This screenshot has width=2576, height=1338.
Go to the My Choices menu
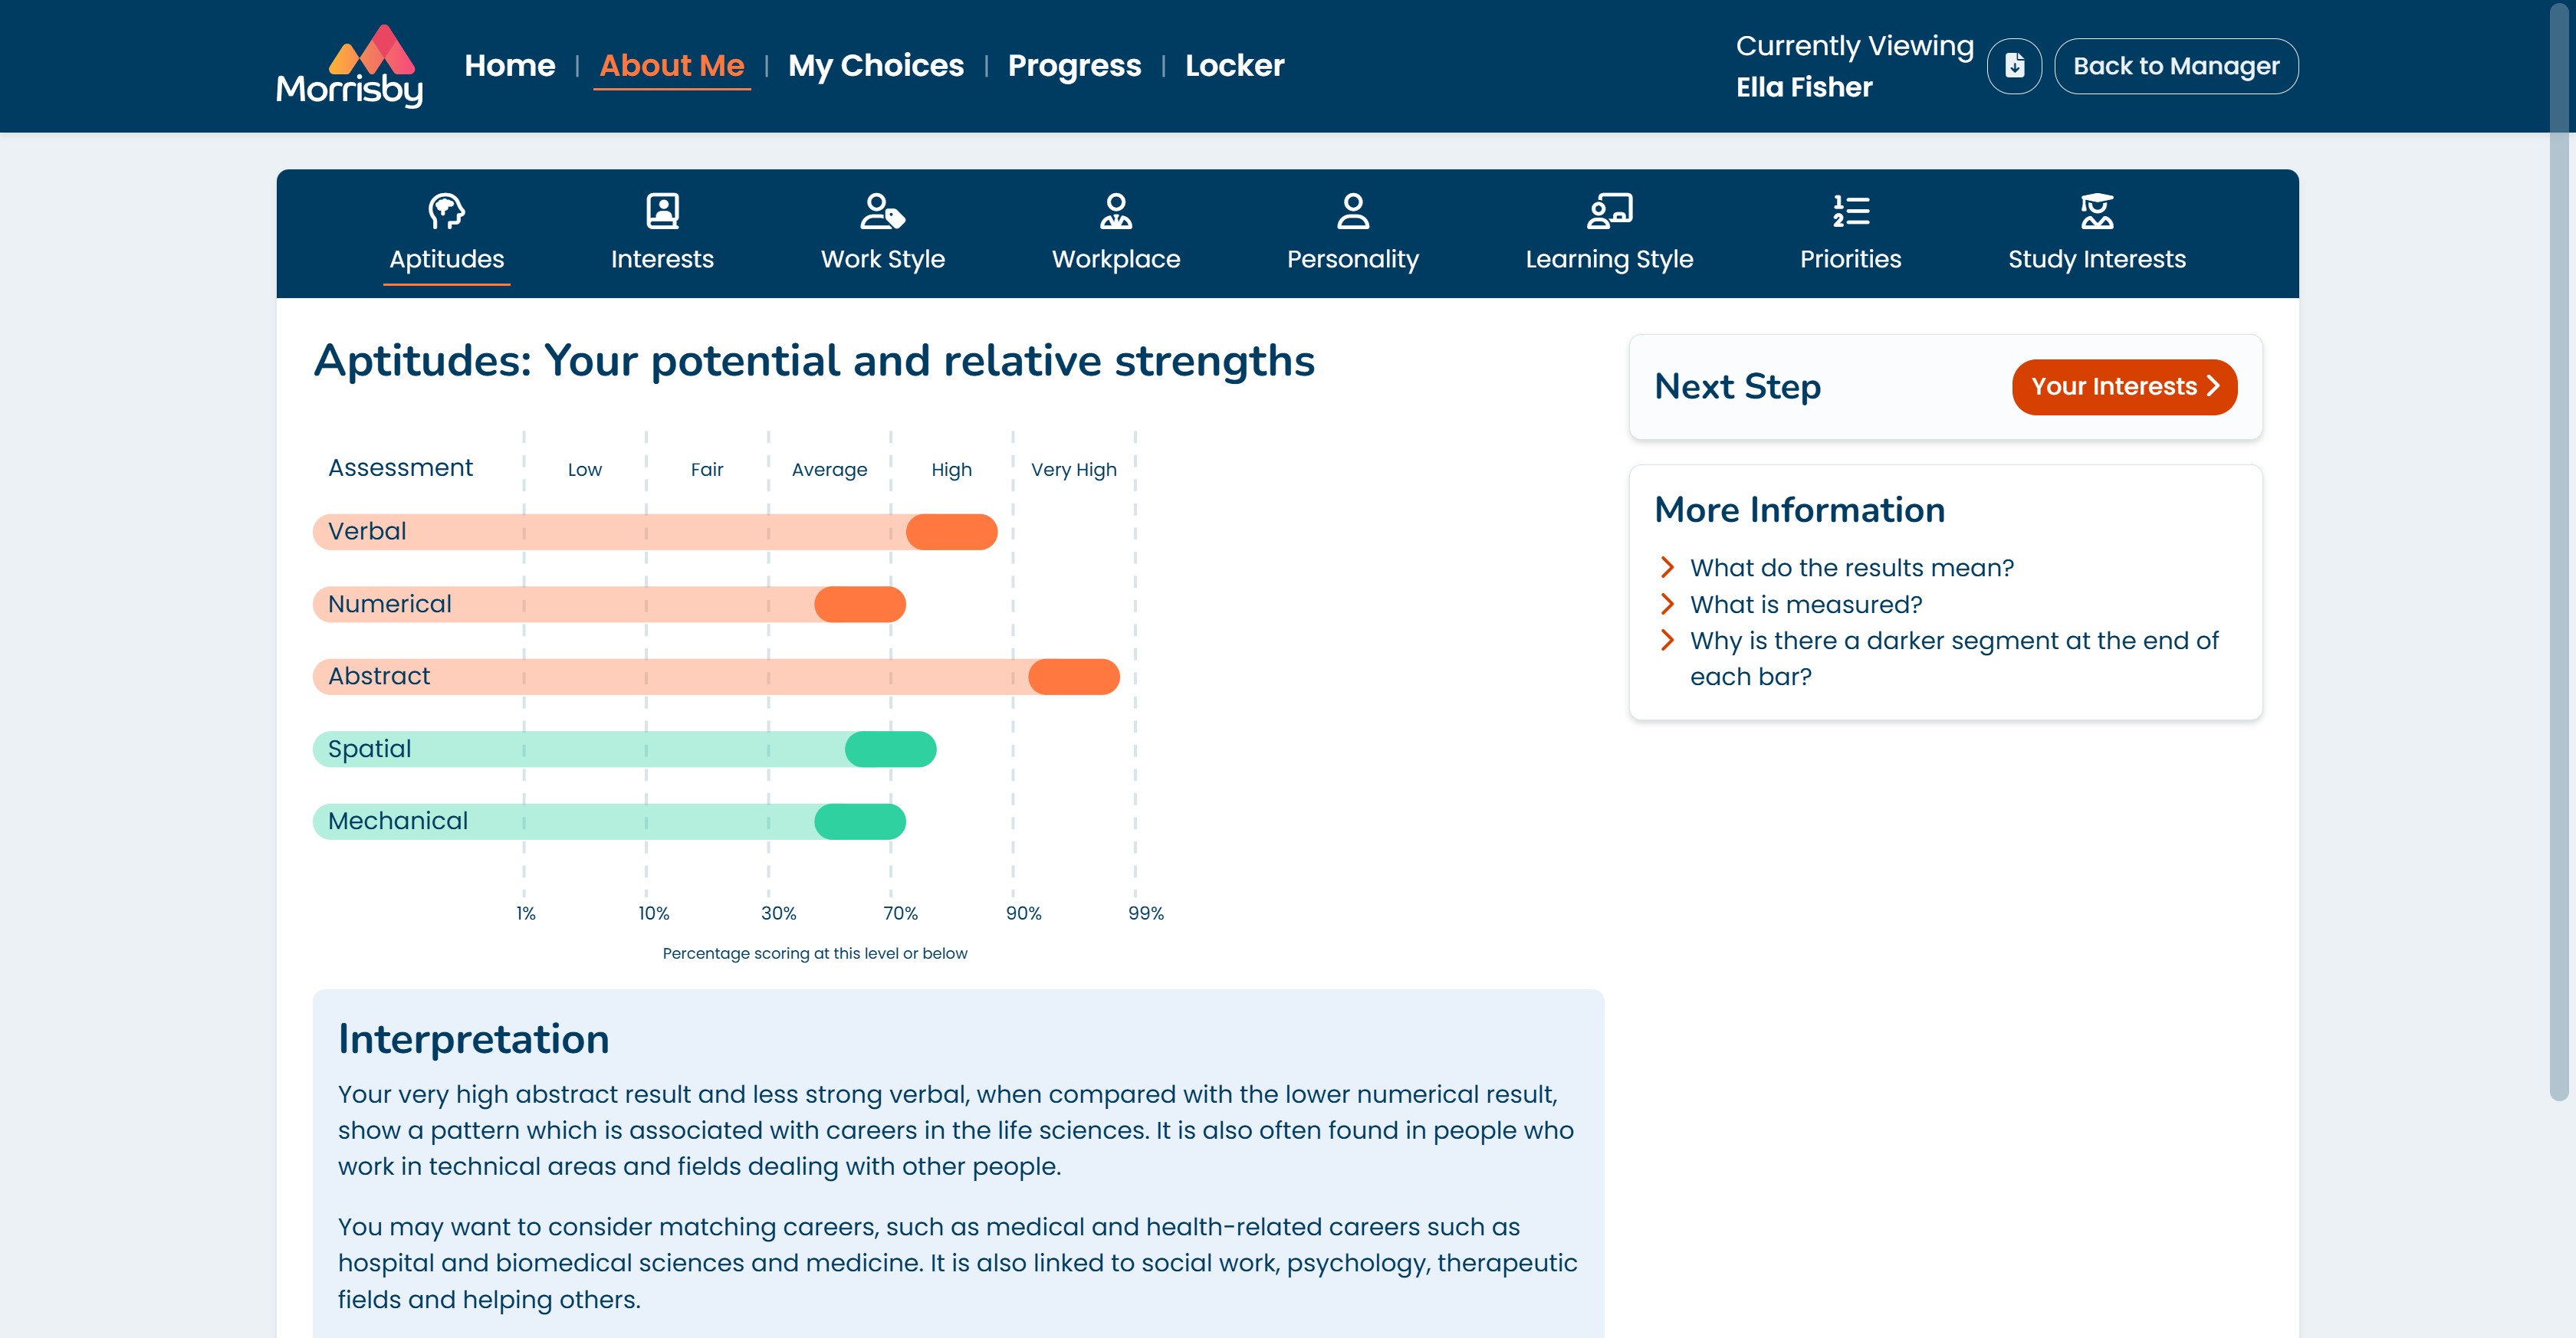tap(875, 66)
